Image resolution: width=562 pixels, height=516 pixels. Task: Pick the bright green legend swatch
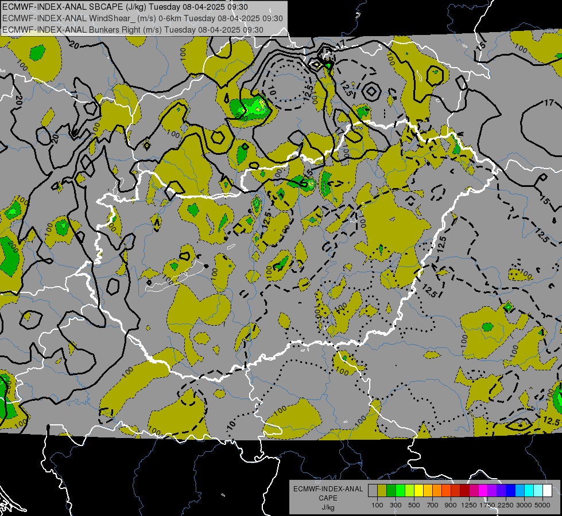click(x=400, y=491)
